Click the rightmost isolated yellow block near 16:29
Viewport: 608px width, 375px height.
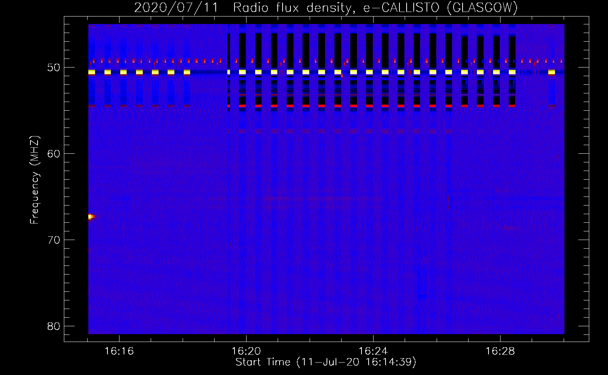pyautogui.click(x=552, y=72)
